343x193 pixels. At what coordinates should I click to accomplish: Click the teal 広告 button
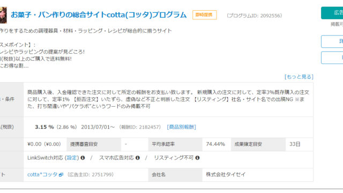[332, 13]
